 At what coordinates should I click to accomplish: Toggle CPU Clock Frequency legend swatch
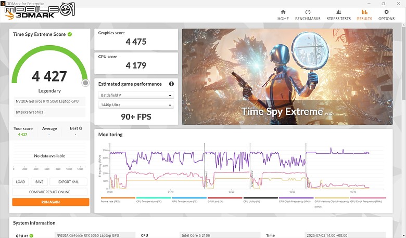tap(296, 198)
